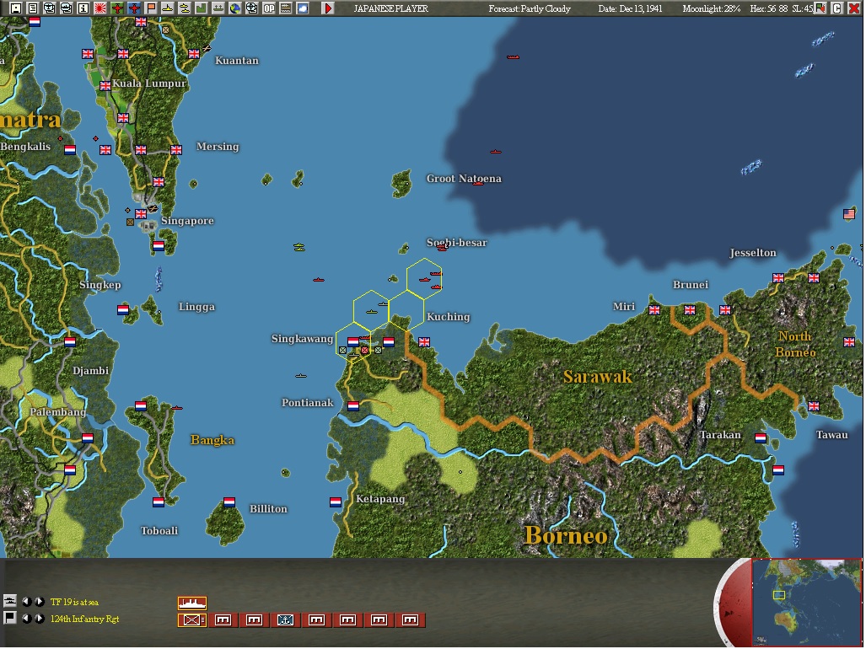Click the flag marker near Kuantan

click(194, 54)
